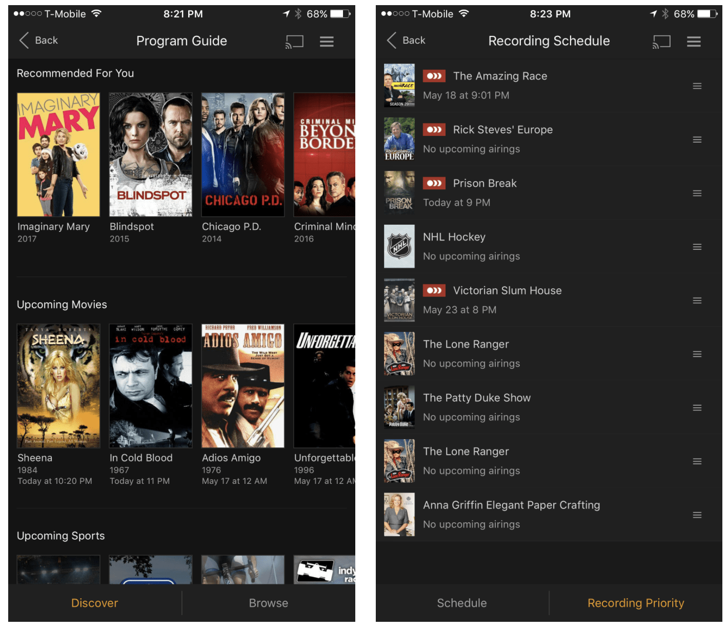Tap the Back chevron on Recording Schedule
The image size is (728, 629).
point(391,40)
